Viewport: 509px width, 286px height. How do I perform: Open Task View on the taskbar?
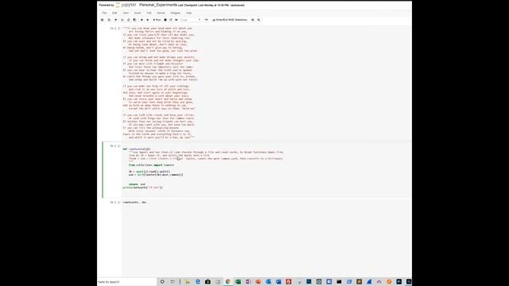(173, 282)
